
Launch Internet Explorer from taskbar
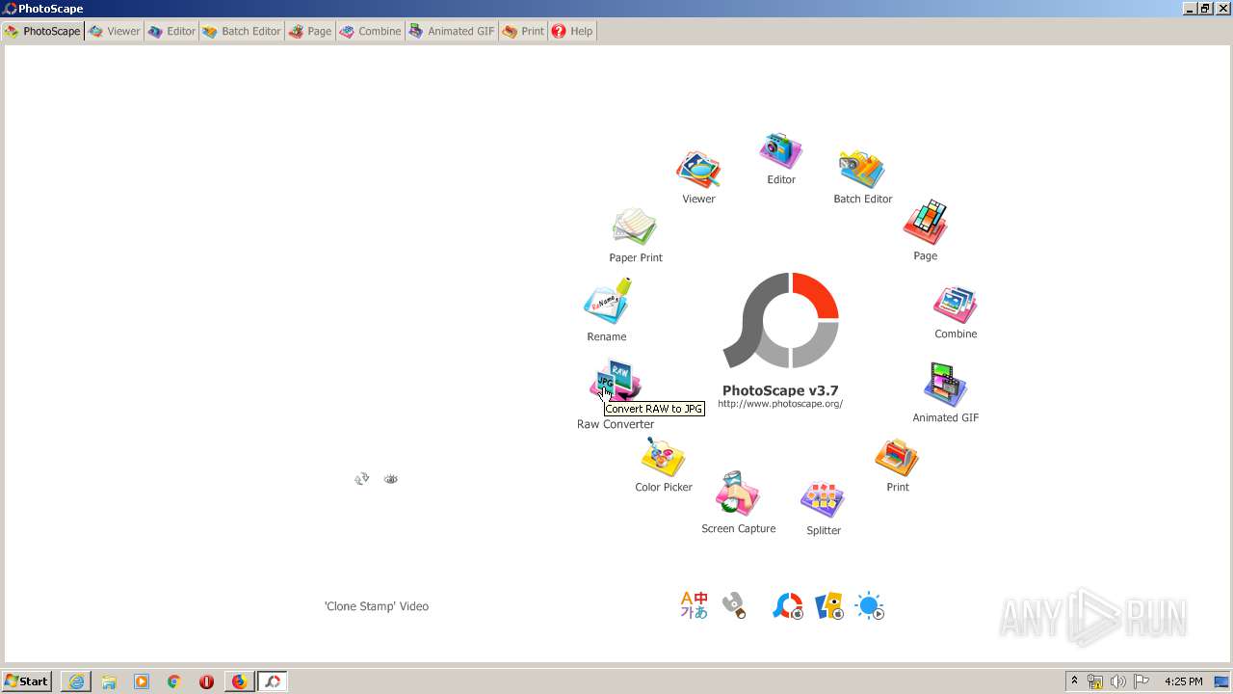(x=76, y=681)
